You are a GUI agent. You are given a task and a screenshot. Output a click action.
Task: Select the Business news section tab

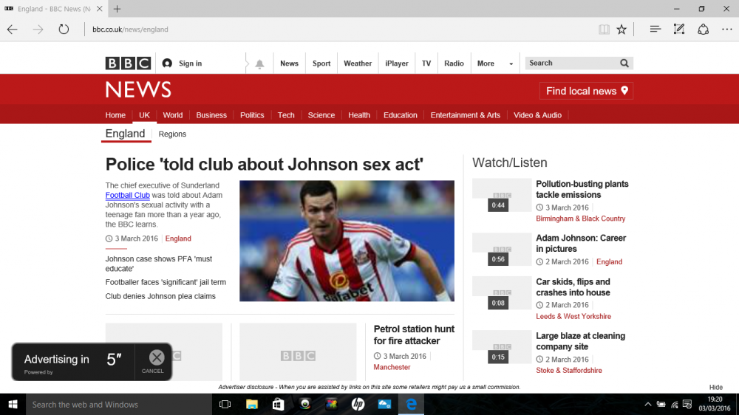tap(211, 115)
